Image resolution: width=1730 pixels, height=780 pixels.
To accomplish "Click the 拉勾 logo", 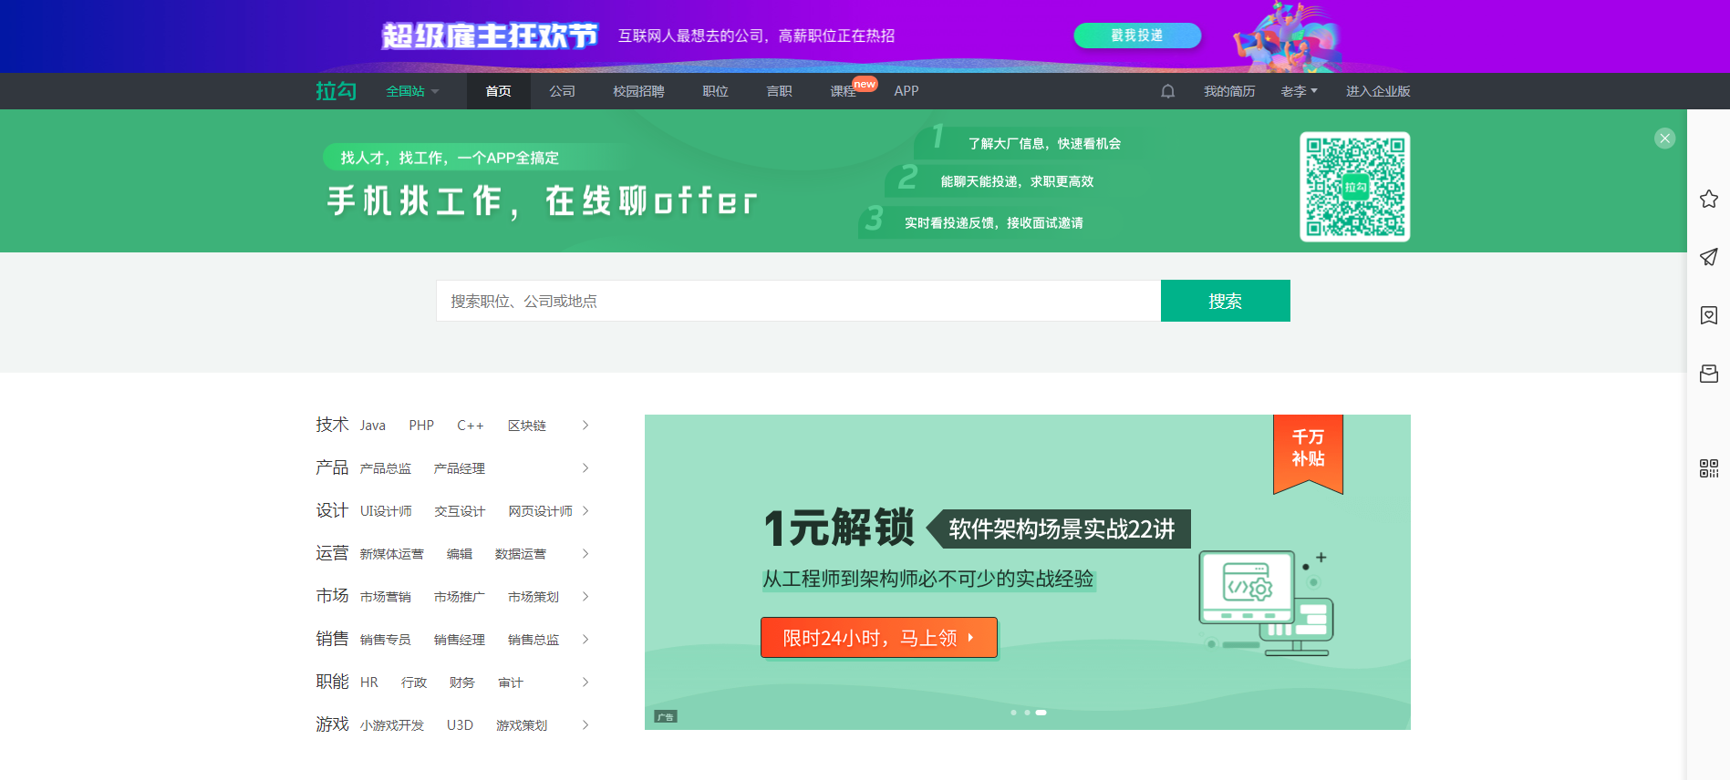I will point(336,91).
